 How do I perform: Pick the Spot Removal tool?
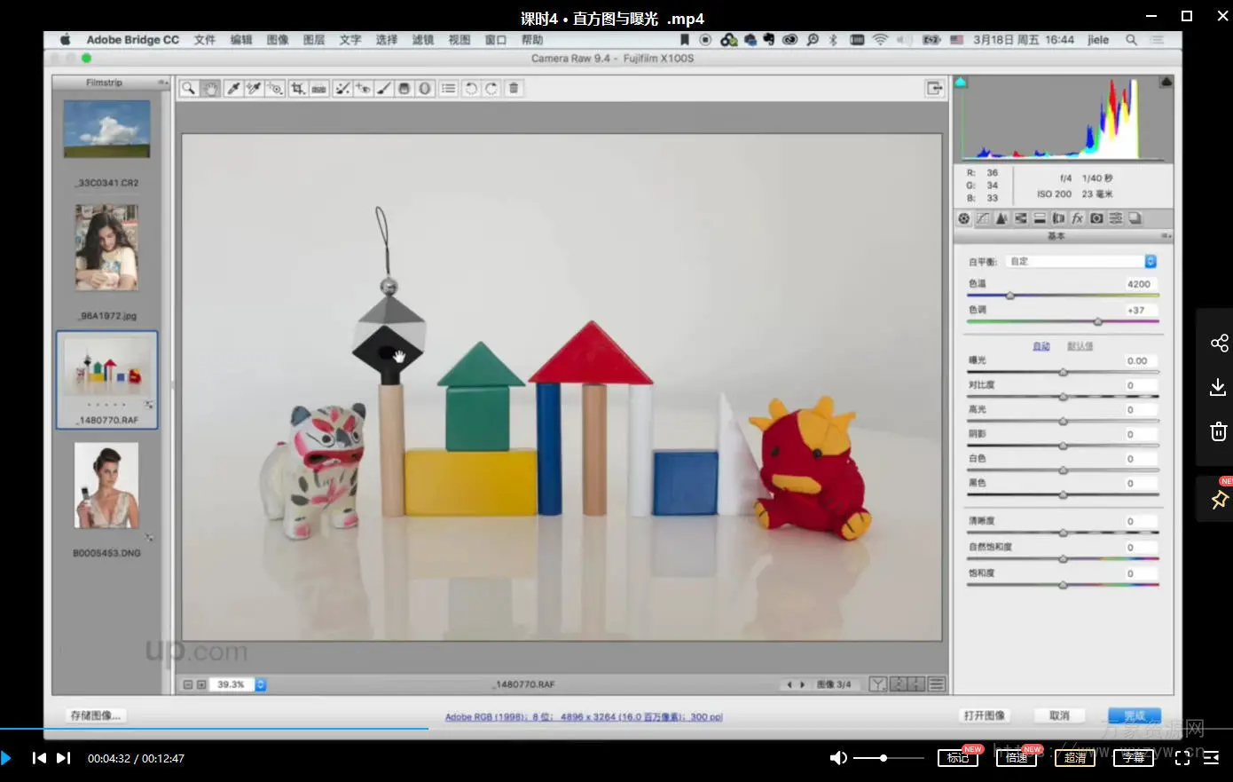pos(342,89)
